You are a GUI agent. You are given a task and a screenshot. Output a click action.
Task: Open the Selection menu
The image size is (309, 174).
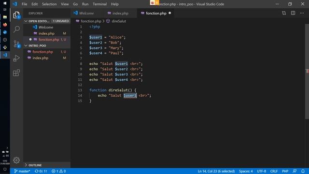click(x=49, y=4)
